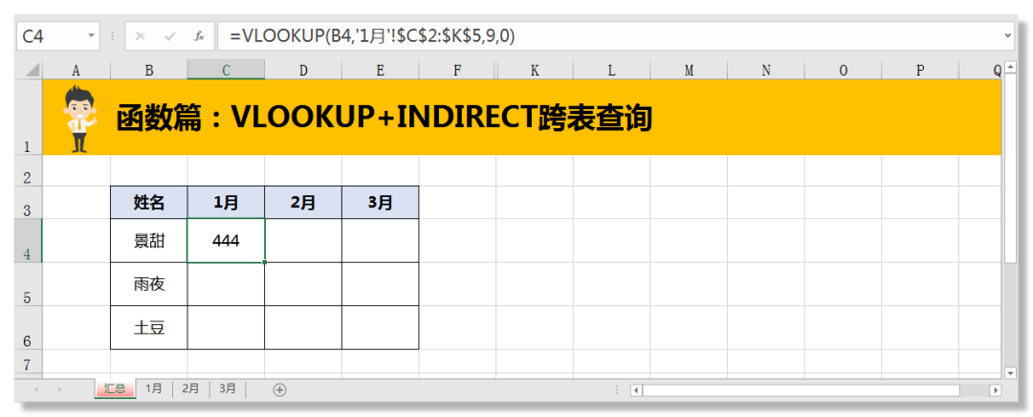Click the cartoon businessman image
Screen dimensions: 1033x417
(x=81, y=119)
